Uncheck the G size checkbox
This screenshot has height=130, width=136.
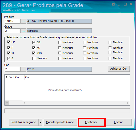click(x=9, y=58)
